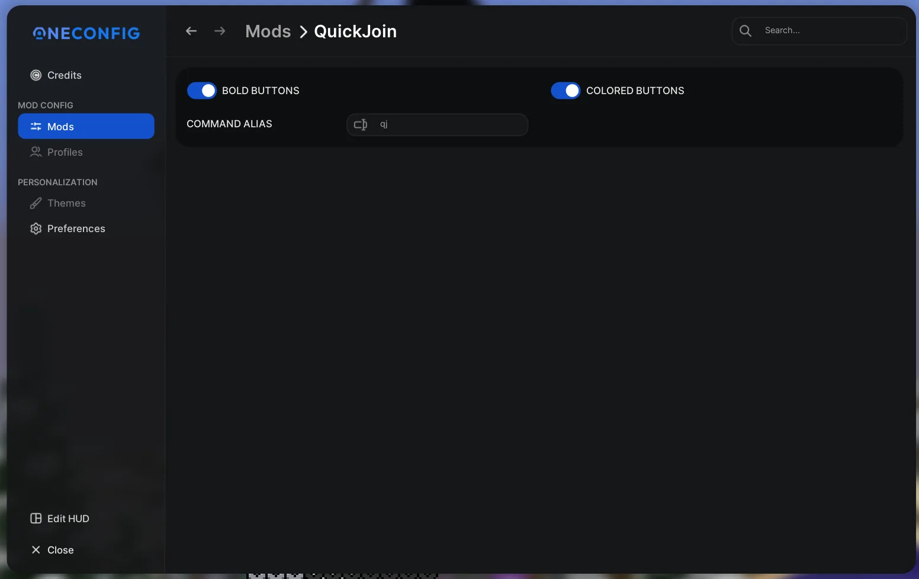Turn off Colored Buttons
The width and height of the screenshot is (919, 579).
pyautogui.click(x=565, y=91)
